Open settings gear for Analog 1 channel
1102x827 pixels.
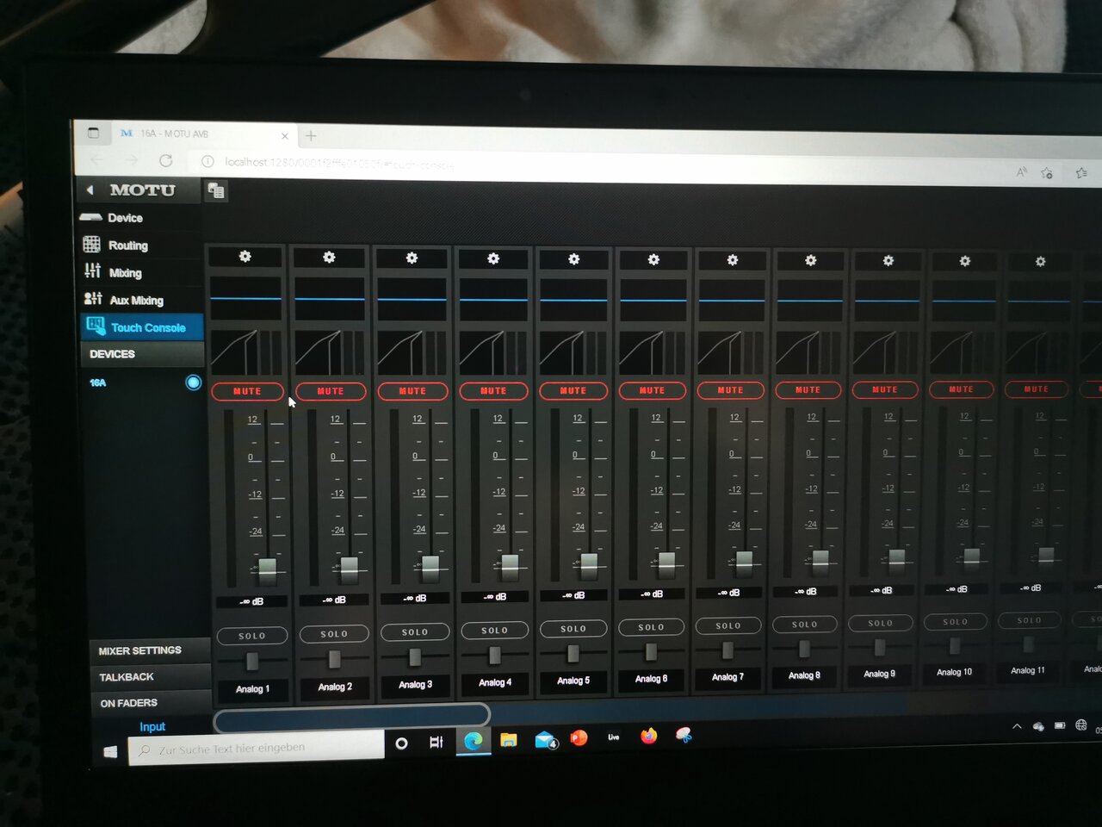pyautogui.click(x=245, y=257)
